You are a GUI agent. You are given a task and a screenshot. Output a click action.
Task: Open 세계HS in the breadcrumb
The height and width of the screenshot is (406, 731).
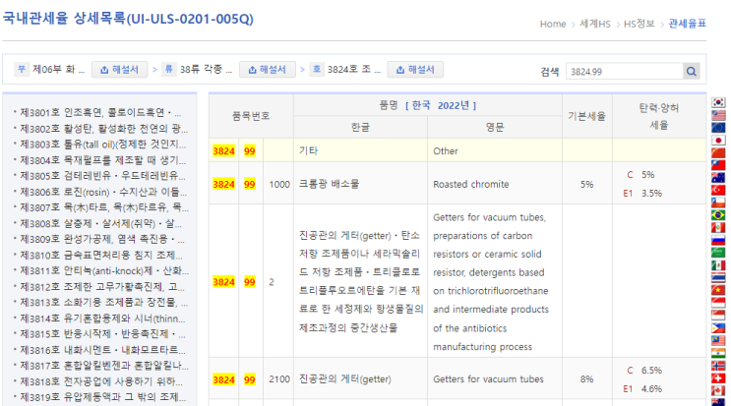tap(596, 24)
